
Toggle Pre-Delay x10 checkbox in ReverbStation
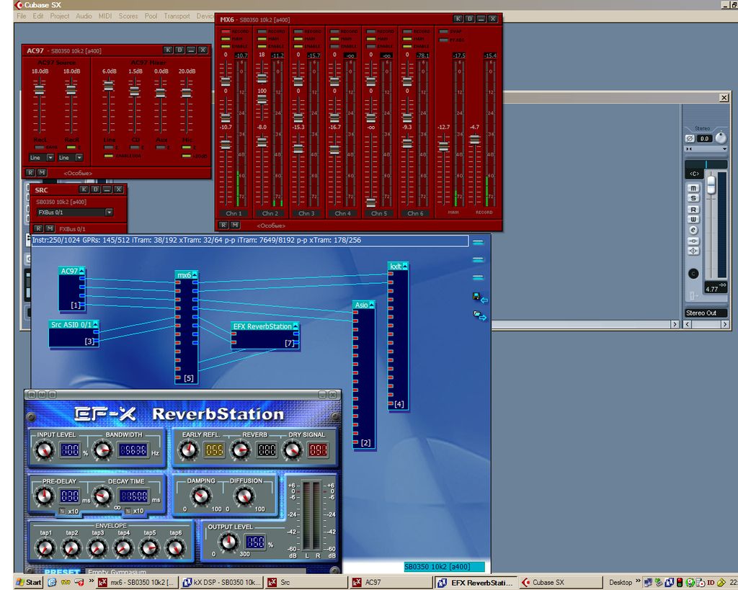(62, 511)
